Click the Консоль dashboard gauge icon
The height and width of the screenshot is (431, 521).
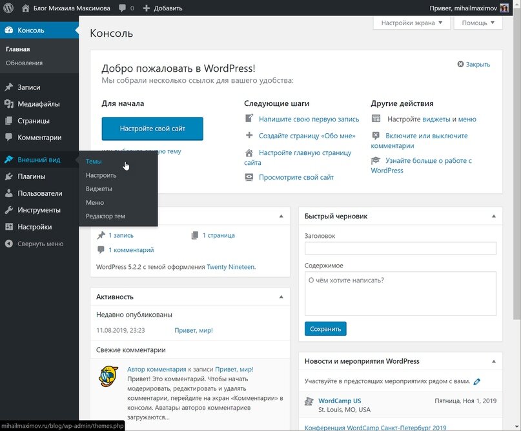(9, 30)
